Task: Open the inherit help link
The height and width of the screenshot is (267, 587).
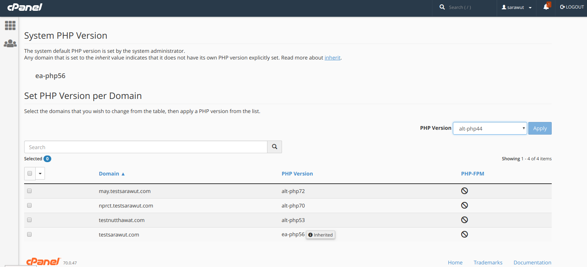Action: [333, 58]
